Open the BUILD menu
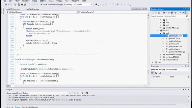The height and width of the screenshot is (108, 192). (35, 1)
